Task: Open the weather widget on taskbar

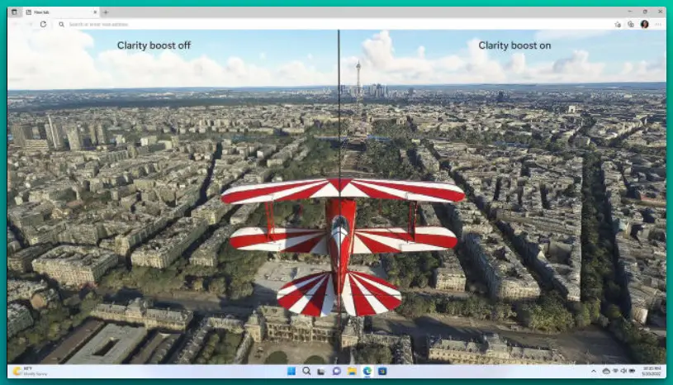Action: (x=30, y=371)
